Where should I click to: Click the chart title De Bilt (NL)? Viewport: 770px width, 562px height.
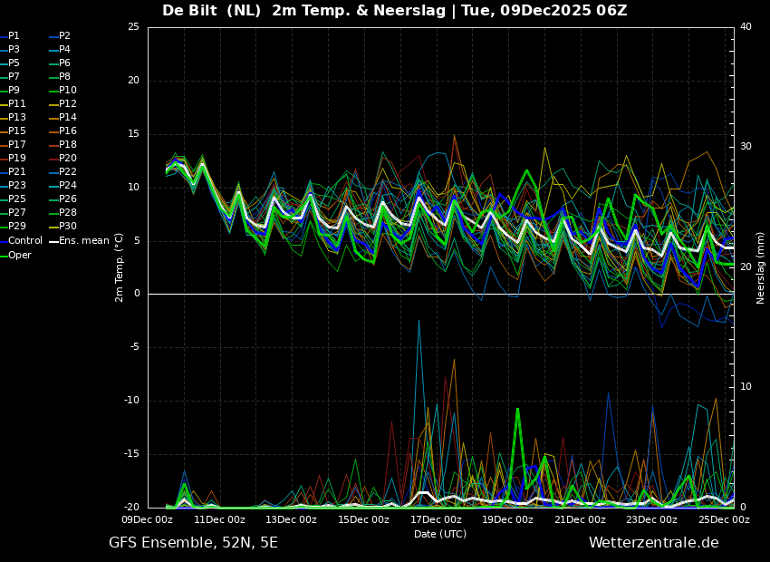(x=212, y=10)
